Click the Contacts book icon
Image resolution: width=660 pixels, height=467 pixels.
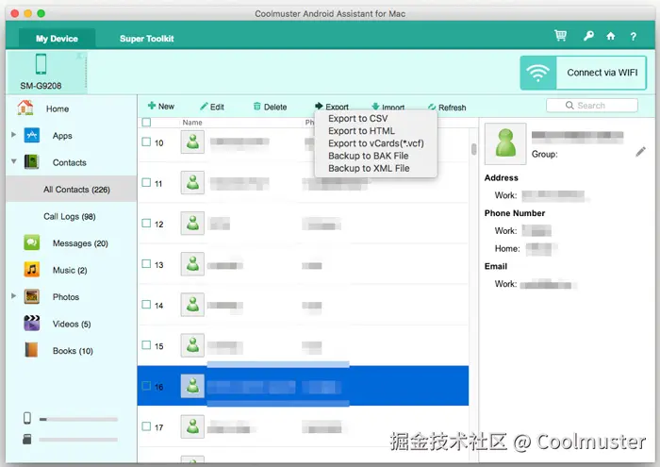click(x=31, y=161)
